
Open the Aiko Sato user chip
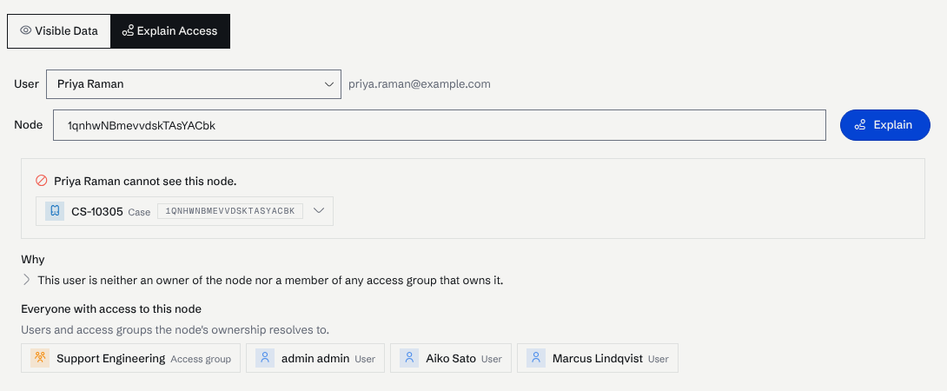pyautogui.click(x=451, y=358)
